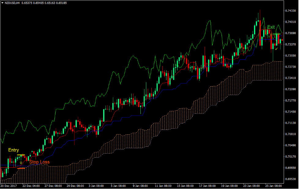
Task: Select the NZDUSD,H4 title bar label
Action: coord(12,2)
